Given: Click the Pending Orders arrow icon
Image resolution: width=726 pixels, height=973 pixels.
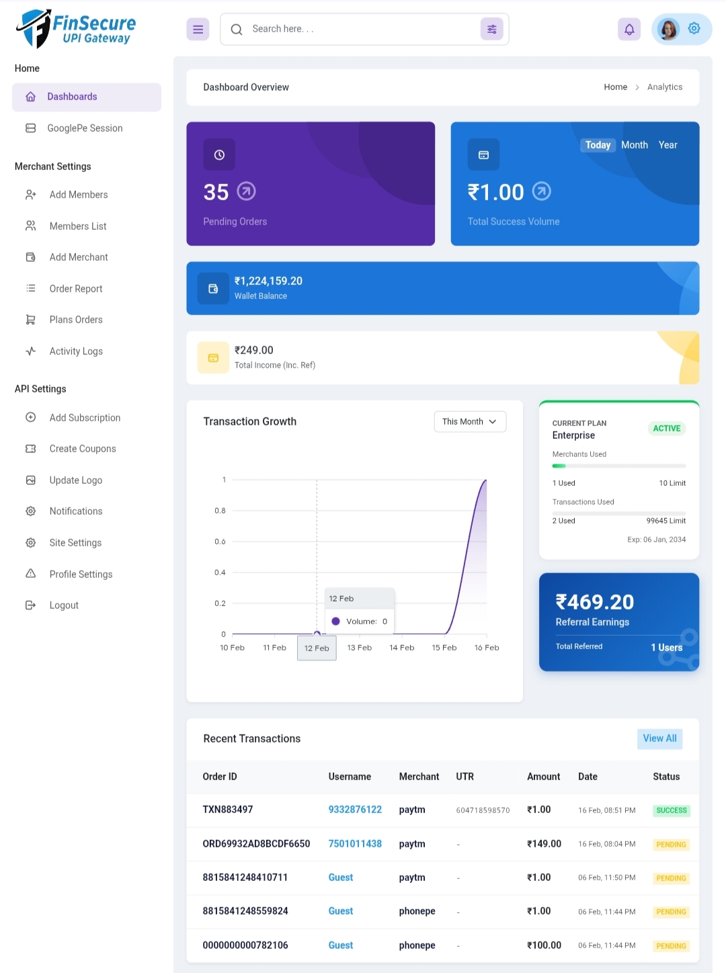Looking at the screenshot, I should 247,192.
